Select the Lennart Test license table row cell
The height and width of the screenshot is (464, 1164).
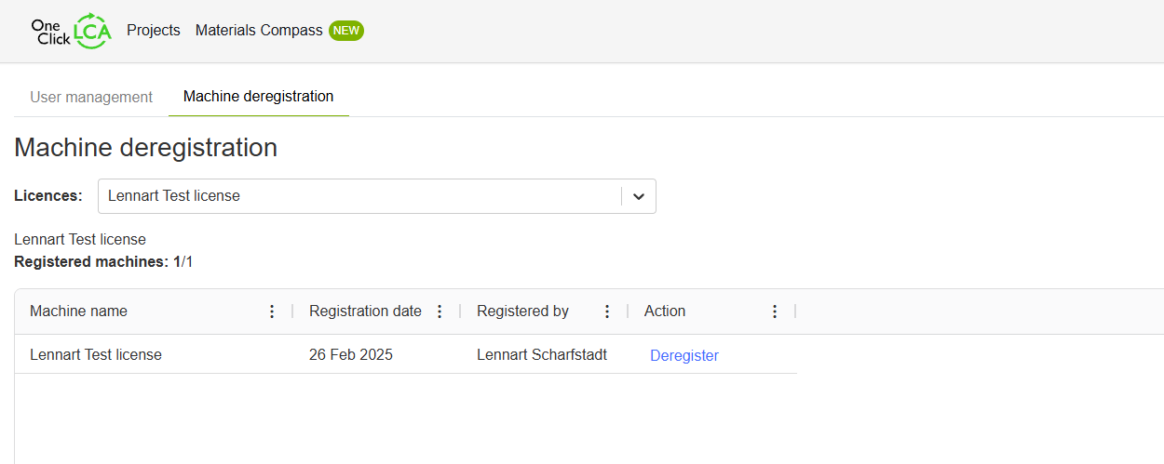(x=96, y=355)
